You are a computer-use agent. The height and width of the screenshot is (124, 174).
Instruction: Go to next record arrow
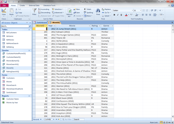point(54,119)
